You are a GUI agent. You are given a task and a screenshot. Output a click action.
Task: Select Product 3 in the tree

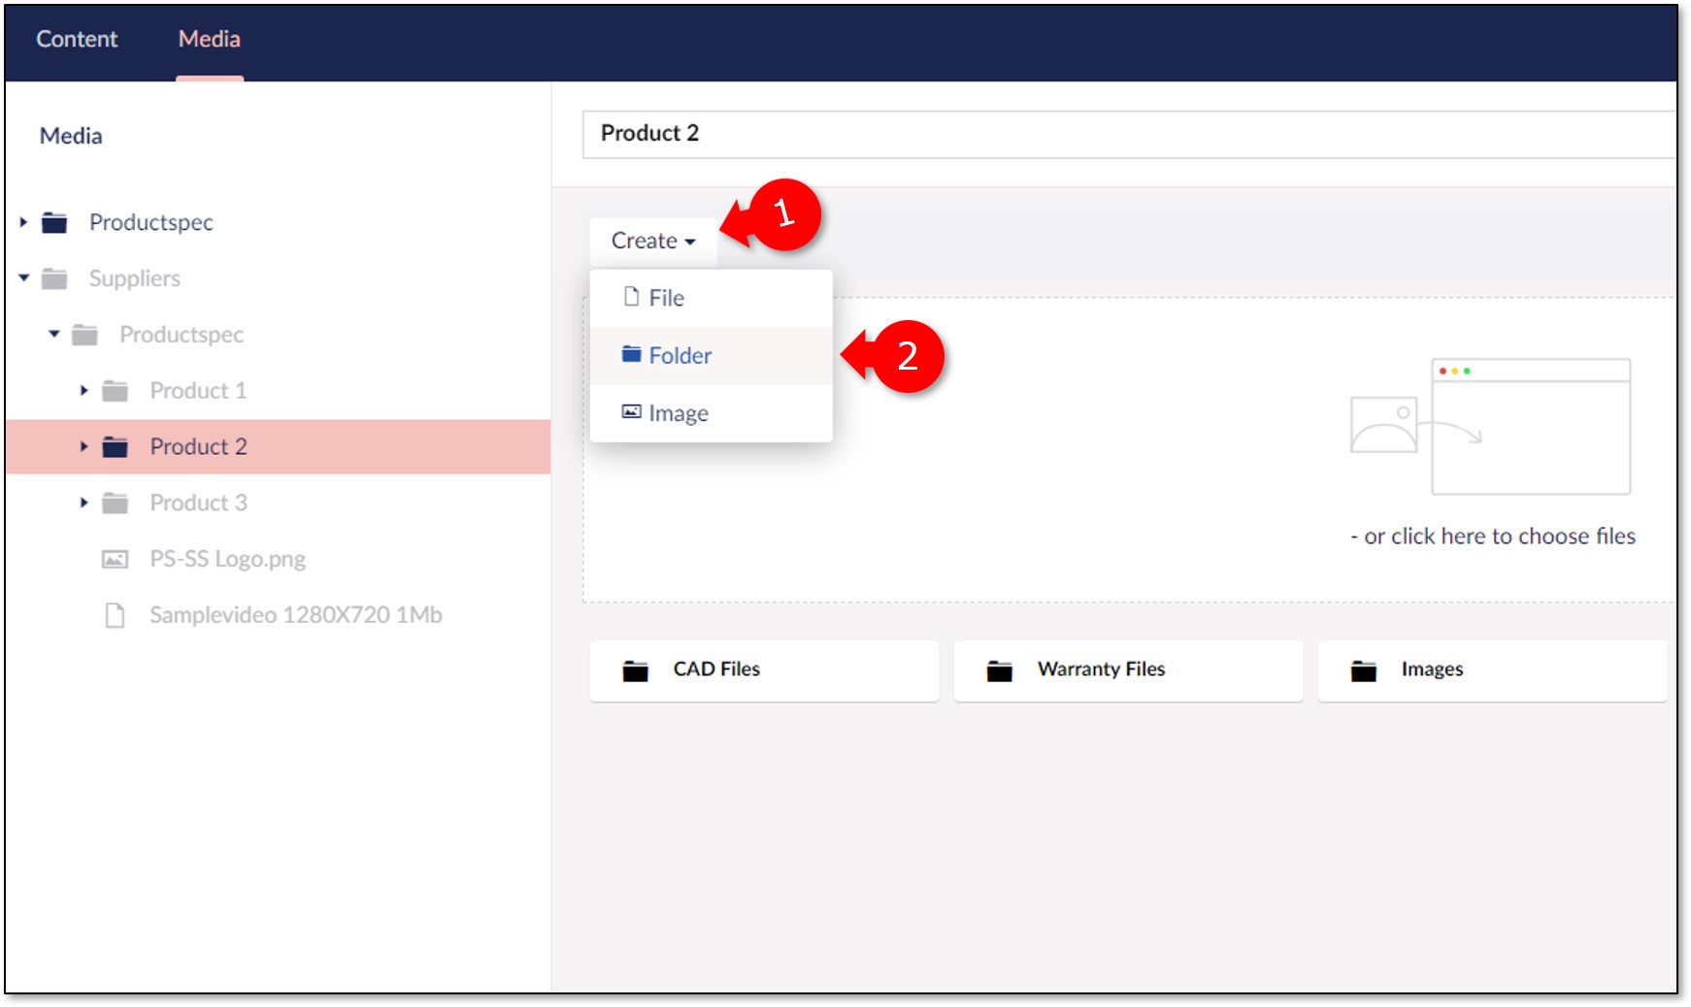pyautogui.click(x=198, y=503)
